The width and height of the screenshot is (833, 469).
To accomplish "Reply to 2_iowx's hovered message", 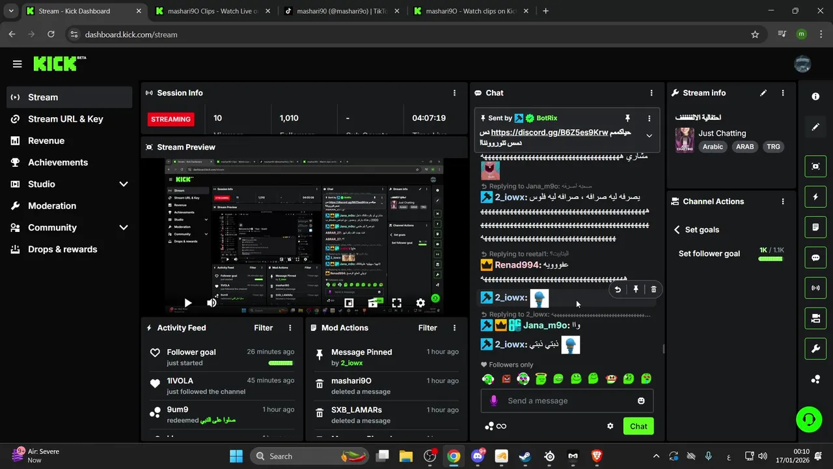I will pyautogui.click(x=618, y=289).
